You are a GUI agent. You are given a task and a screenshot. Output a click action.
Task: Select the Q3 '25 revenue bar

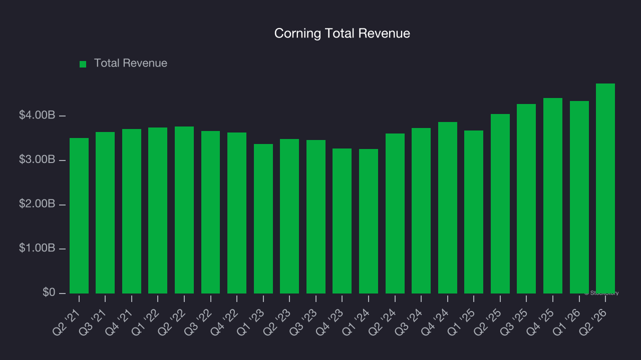[526, 198]
